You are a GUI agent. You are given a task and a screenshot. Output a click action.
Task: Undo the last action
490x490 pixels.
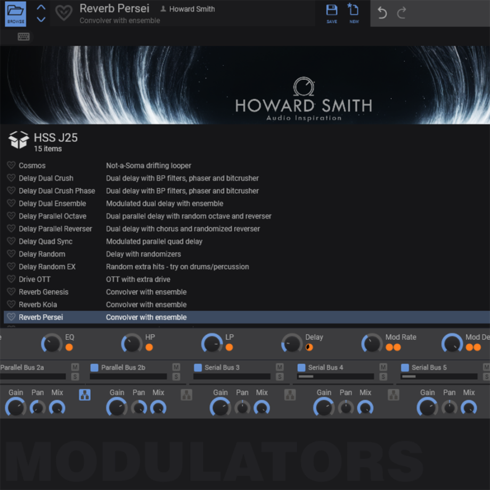coord(381,12)
